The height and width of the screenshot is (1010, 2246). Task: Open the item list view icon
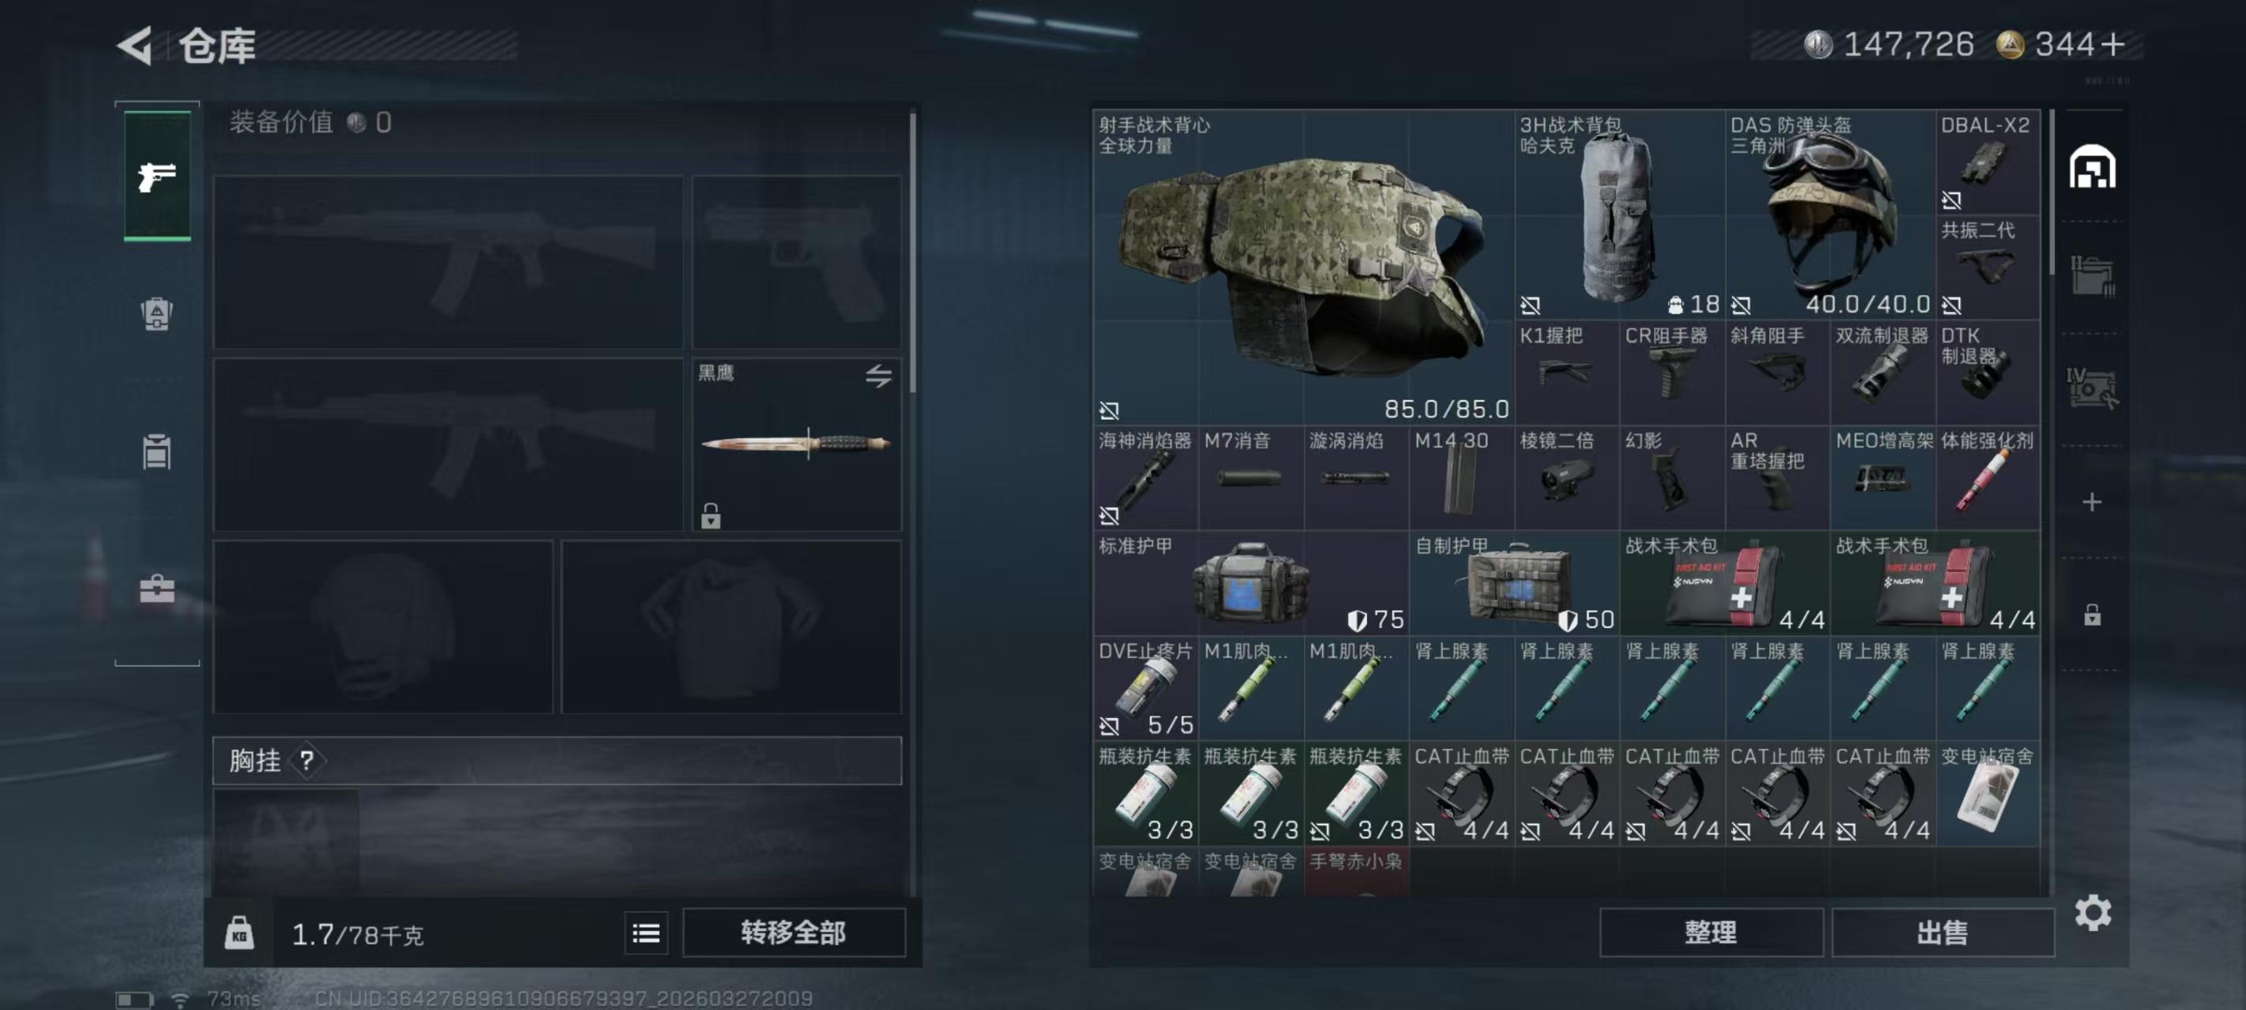[646, 933]
